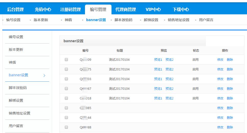Open the 后台管理 top tab
Screen dimensions: 247x133
coord(15,9)
